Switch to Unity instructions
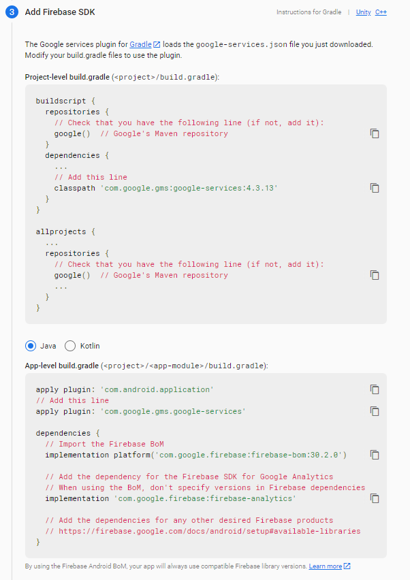410x580 pixels. pyautogui.click(x=364, y=12)
